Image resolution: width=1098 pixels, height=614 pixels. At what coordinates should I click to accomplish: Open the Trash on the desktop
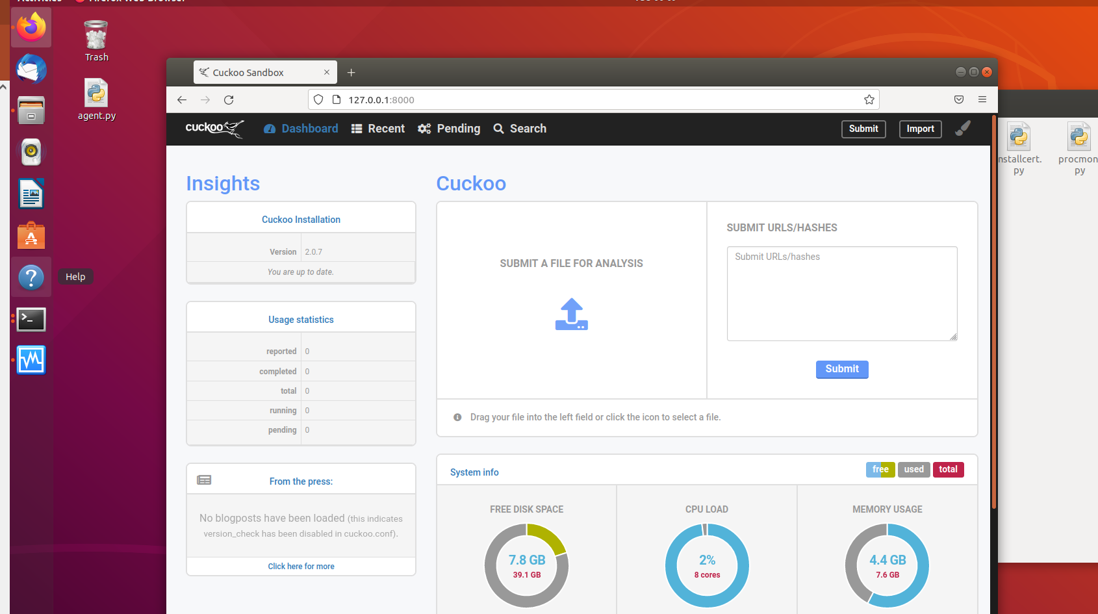coord(96,36)
